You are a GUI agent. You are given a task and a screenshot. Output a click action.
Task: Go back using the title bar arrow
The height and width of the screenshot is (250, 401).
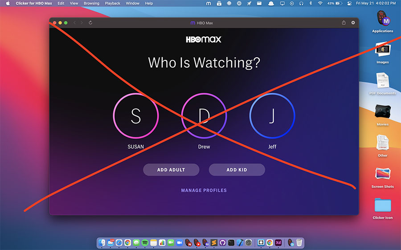coord(75,23)
